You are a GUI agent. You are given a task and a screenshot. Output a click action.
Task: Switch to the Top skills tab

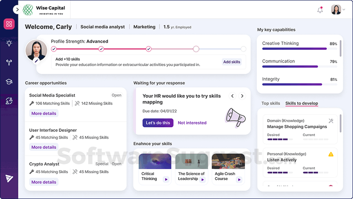point(270,104)
